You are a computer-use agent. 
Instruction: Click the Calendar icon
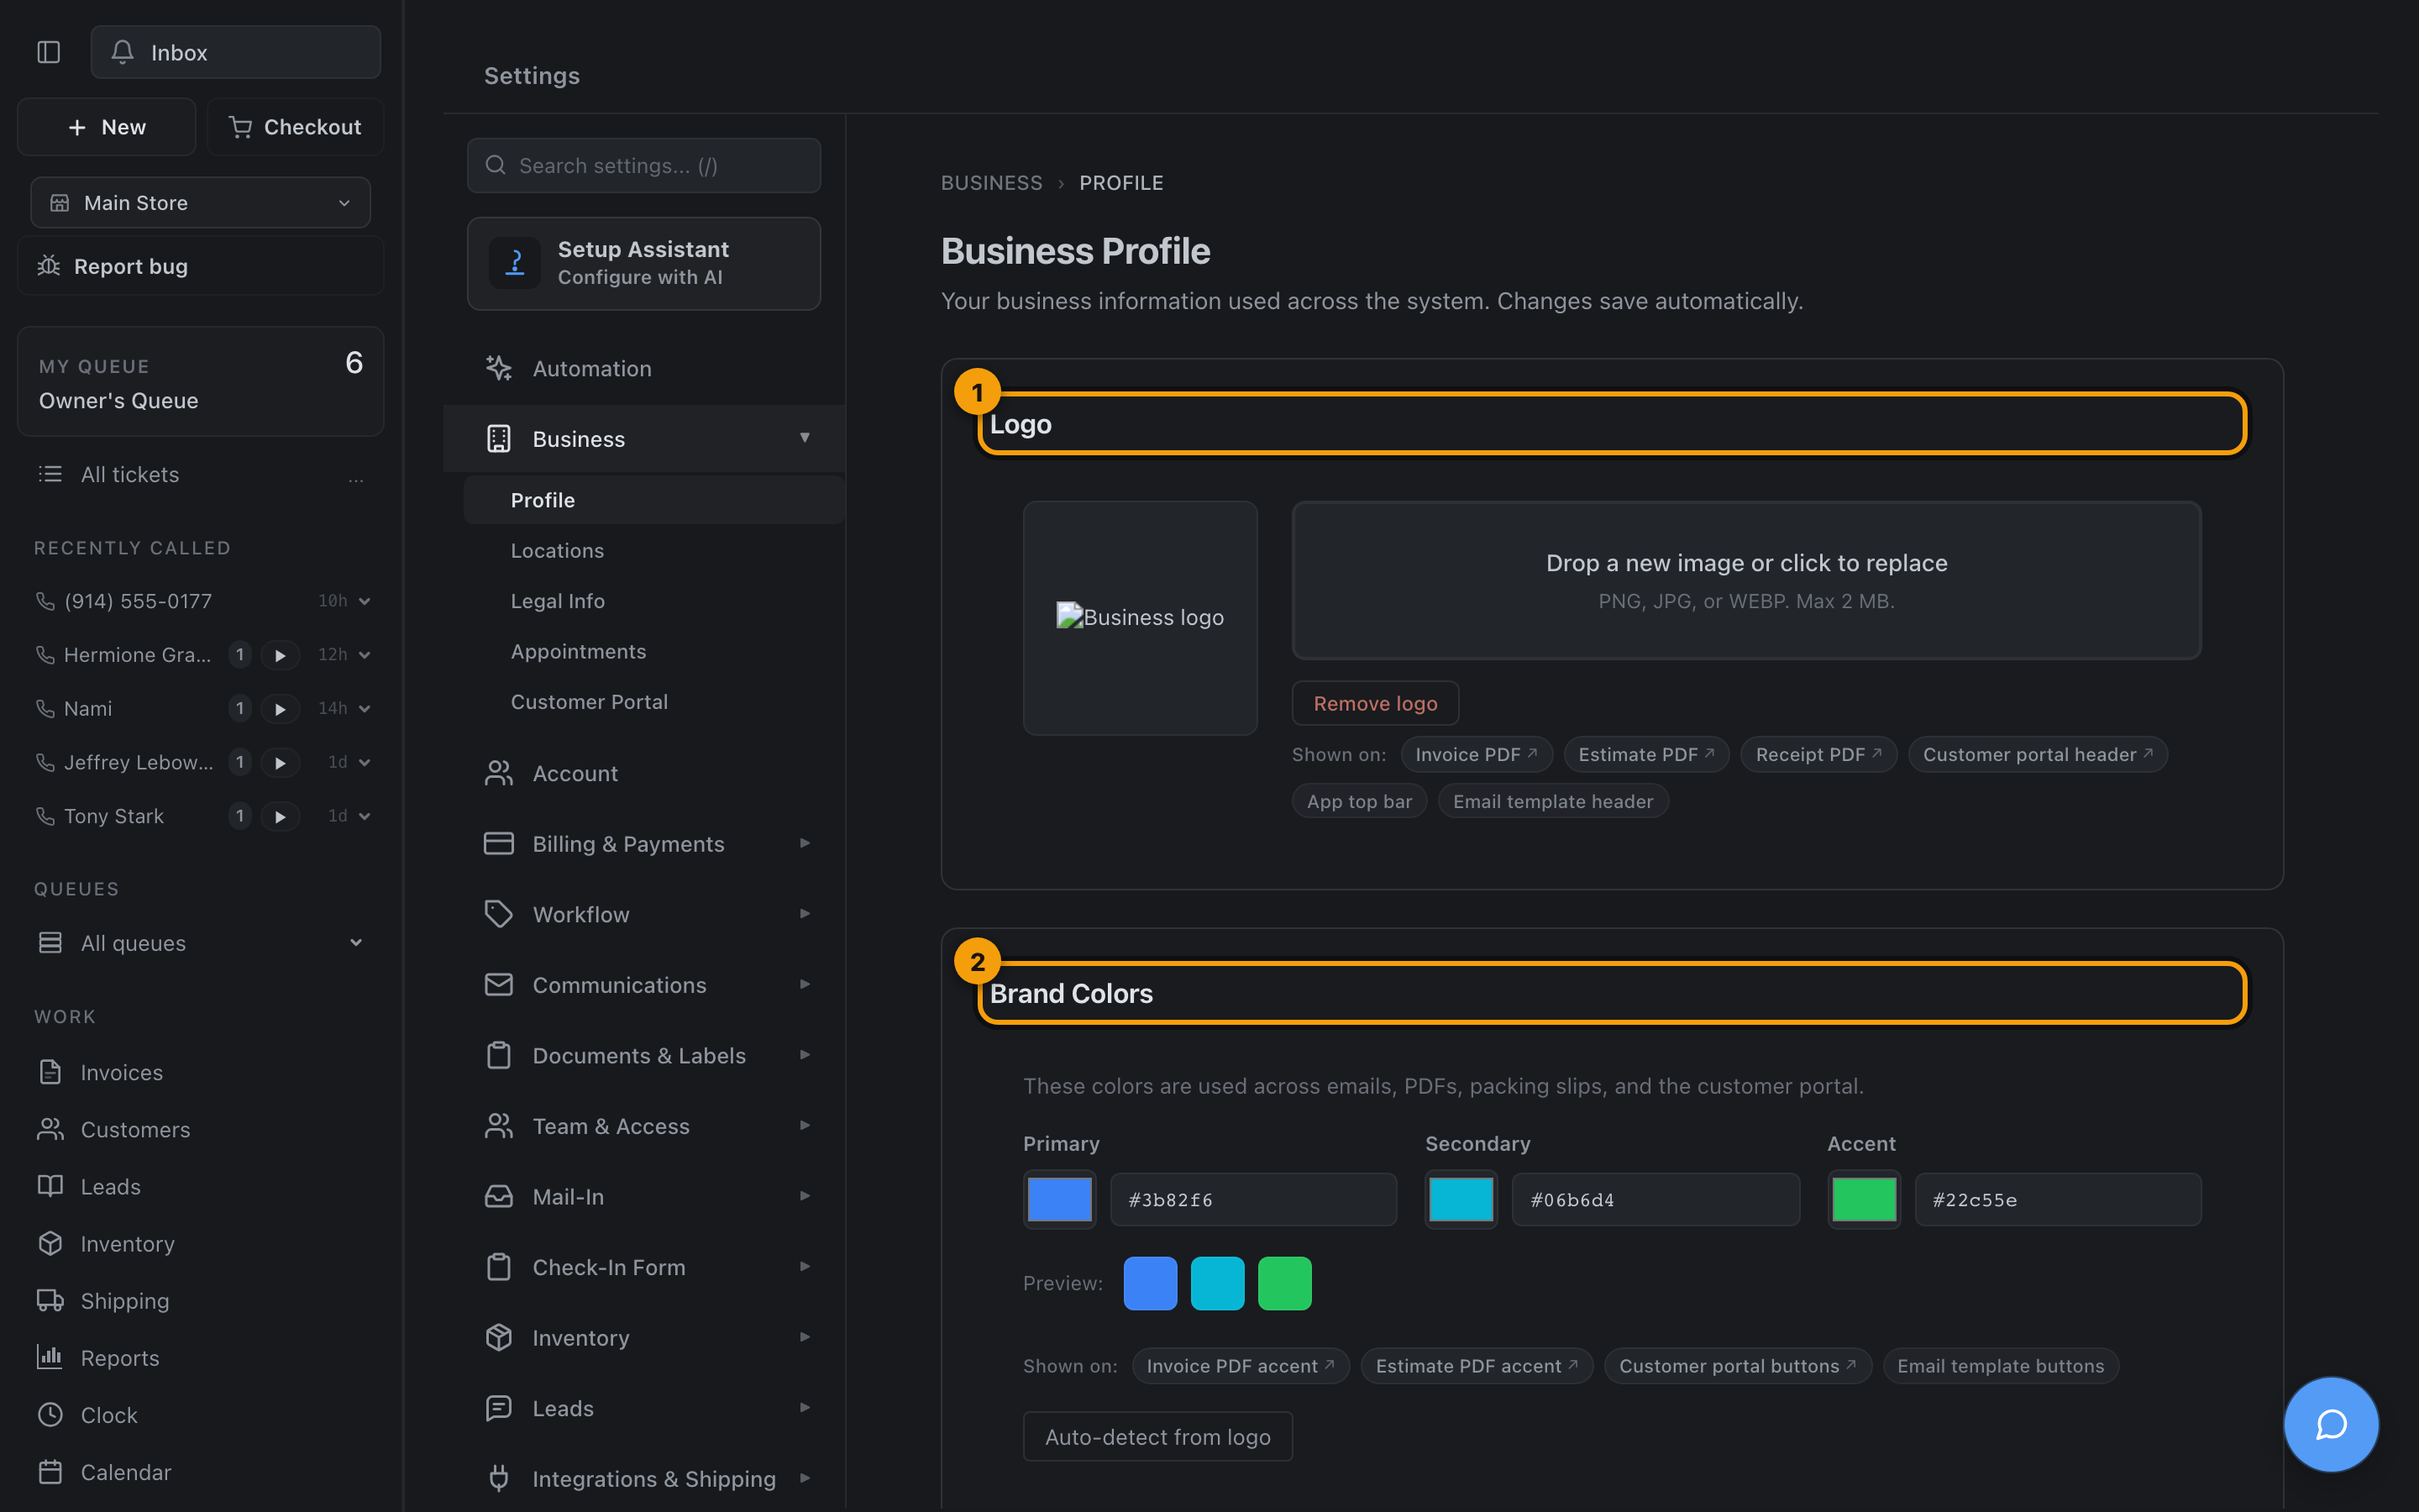[x=50, y=1472]
